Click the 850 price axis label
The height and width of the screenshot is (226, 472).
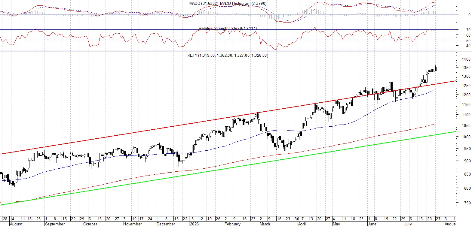[467, 174]
